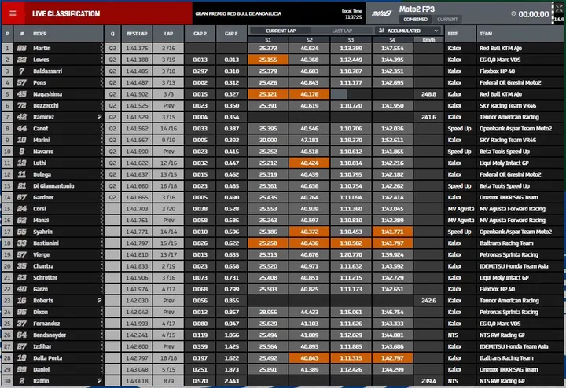Click the pit P icon on Ramirez row
566x388 pixels.
100,117
